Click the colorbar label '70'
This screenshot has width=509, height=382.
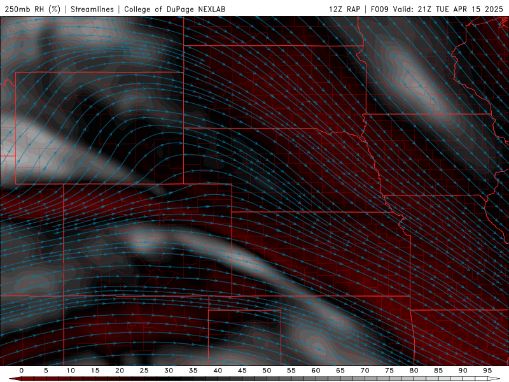point(365,371)
